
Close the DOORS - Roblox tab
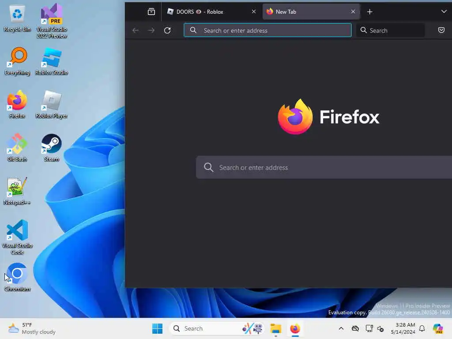point(254,12)
